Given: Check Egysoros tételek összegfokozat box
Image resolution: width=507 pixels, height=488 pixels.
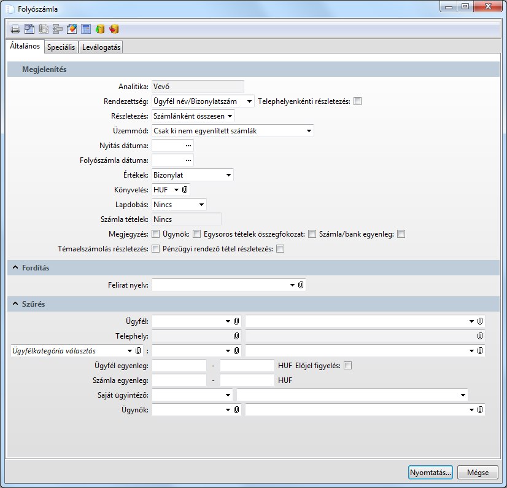Looking at the screenshot, I should (312, 234).
